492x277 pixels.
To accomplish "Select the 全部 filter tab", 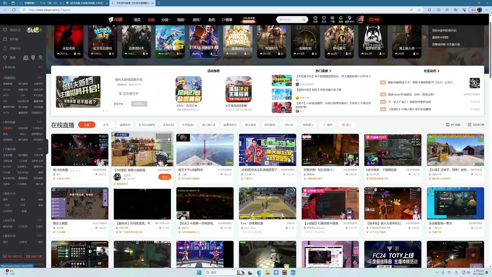I will [x=87, y=125].
